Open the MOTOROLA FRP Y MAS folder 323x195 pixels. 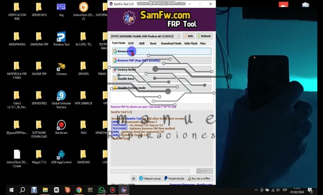pyautogui.click(x=17, y=71)
